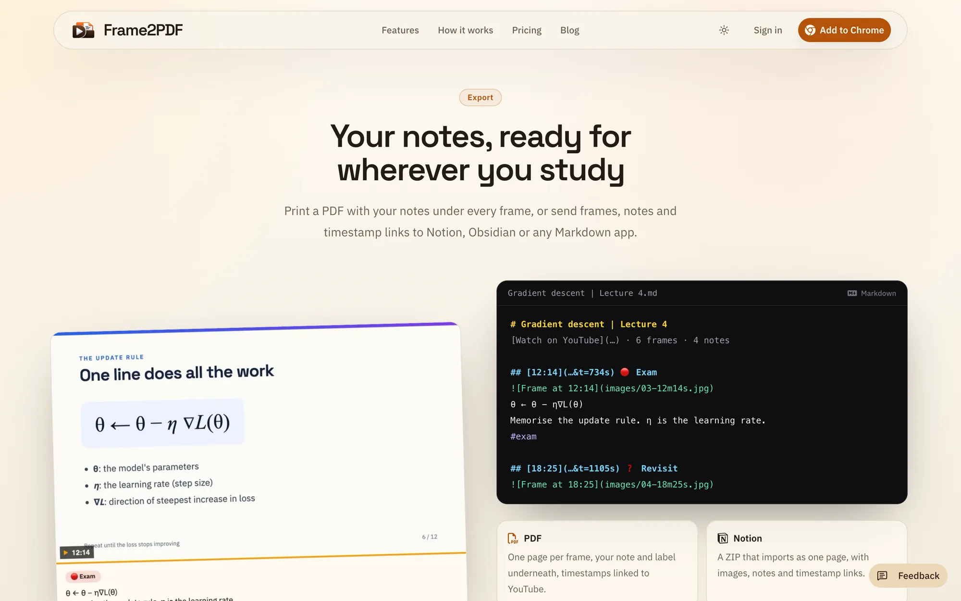This screenshot has width=961, height=601.
Task: Click the play icon beside 12:14 timestamp
Action: pyautogui.click(x=66, y=553)
